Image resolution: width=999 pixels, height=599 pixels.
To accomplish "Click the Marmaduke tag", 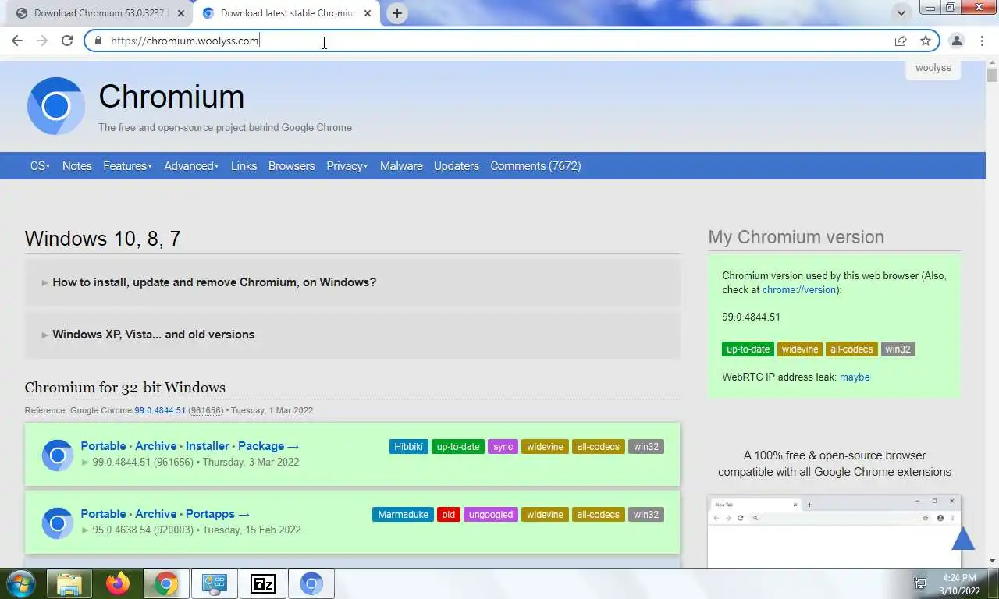I will 403,515.
